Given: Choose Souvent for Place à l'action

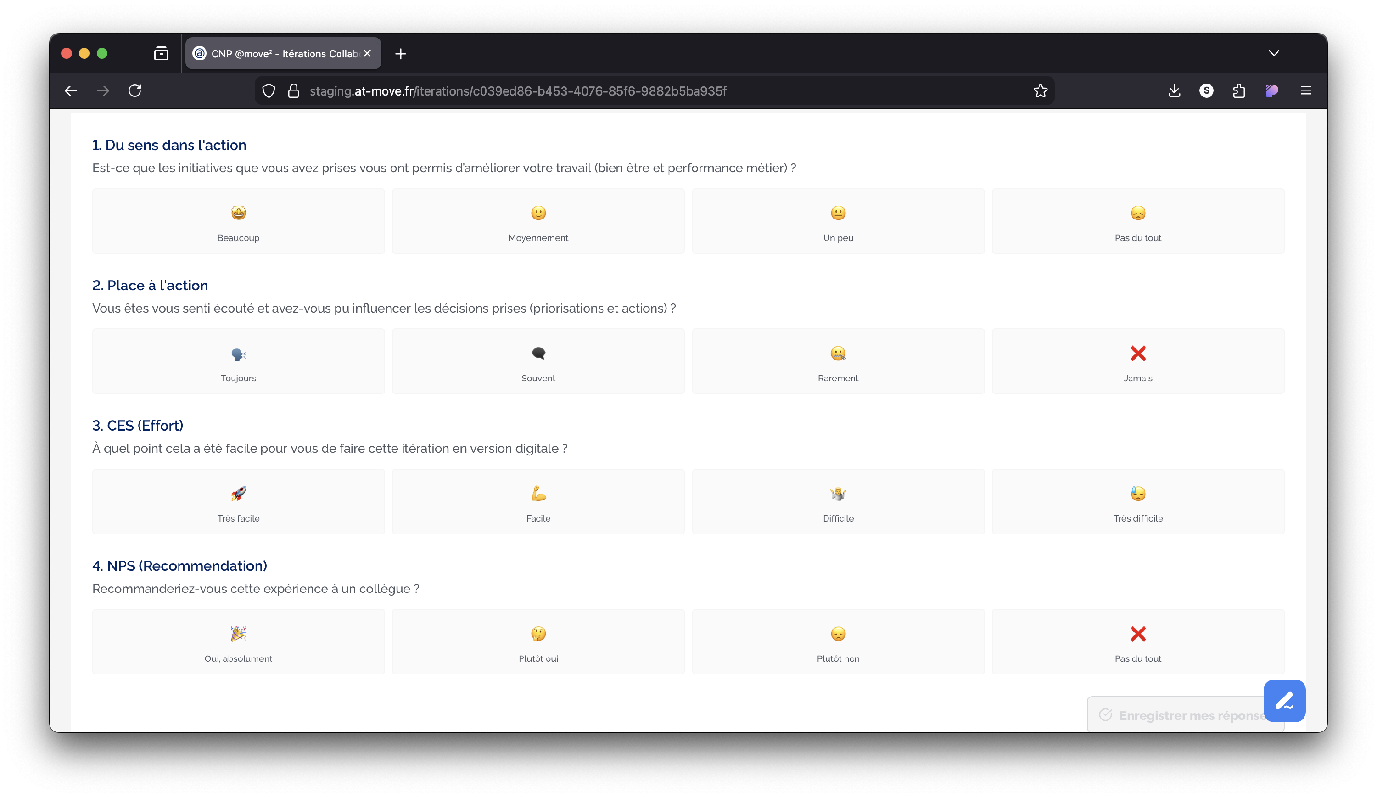Looking at the screenshot, I should click(537, 361).
